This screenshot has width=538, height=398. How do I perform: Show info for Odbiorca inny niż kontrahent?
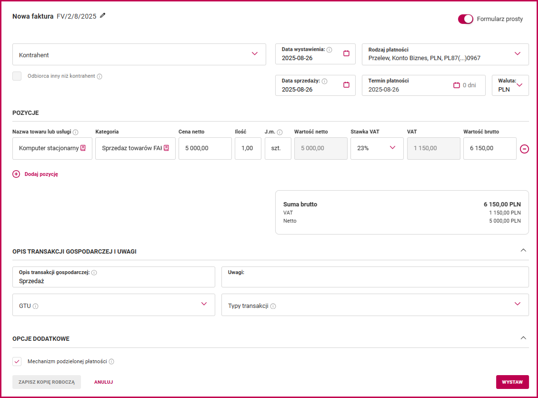pos(100,76)
